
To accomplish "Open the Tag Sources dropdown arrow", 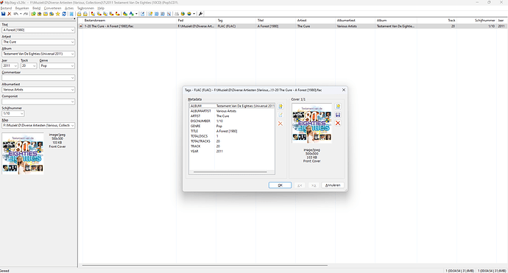I will (194, 13).
